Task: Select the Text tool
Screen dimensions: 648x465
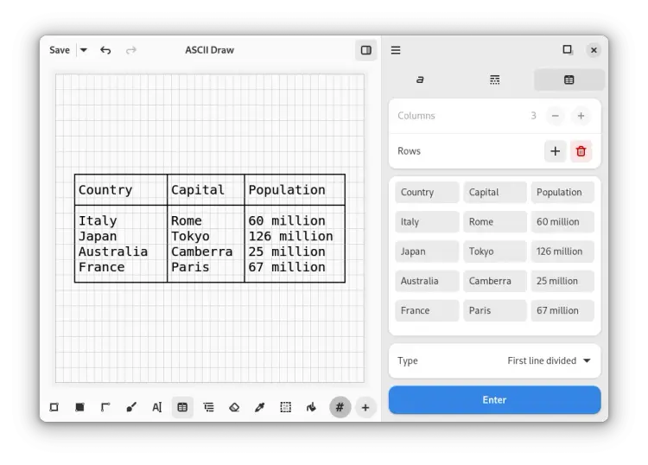Action: pos(156,407)
